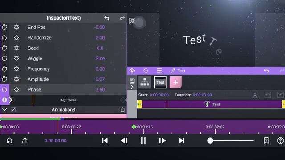Open the Amplitude gear settings

click(x=16, y=79)
